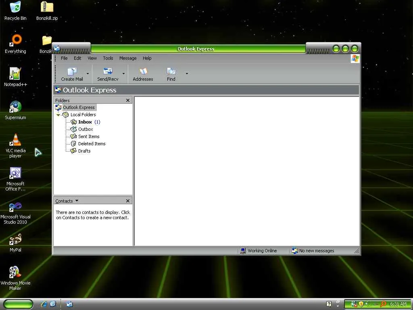
Task: Click the Outlook Express banner icon
Action: [x=58, y=90]
